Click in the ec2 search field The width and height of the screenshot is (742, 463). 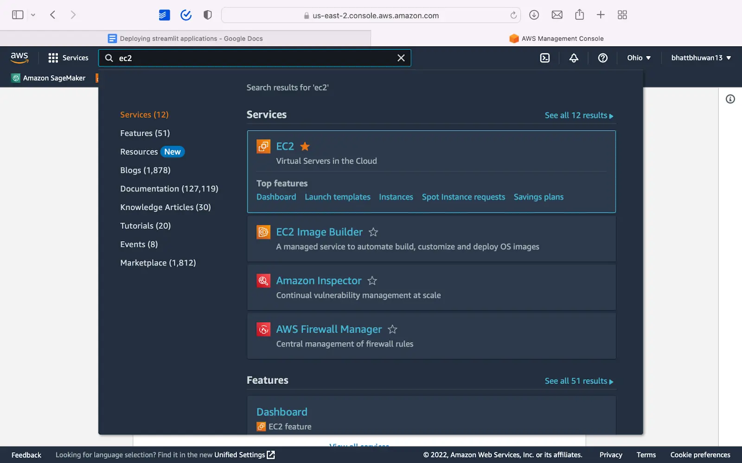point(255,58)
